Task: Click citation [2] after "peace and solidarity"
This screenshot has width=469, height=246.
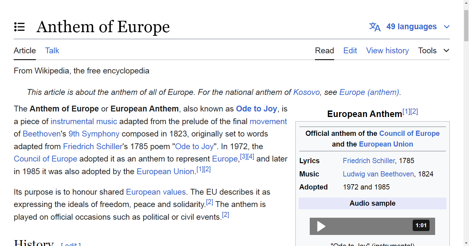Action: pyautogui.click(x=210, y=202)
